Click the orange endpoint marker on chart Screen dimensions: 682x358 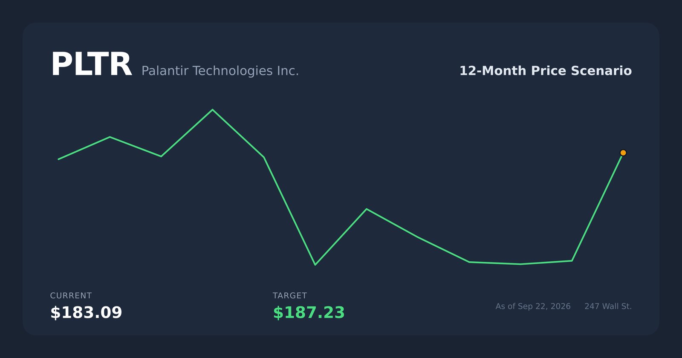click(x=623, y=153)
